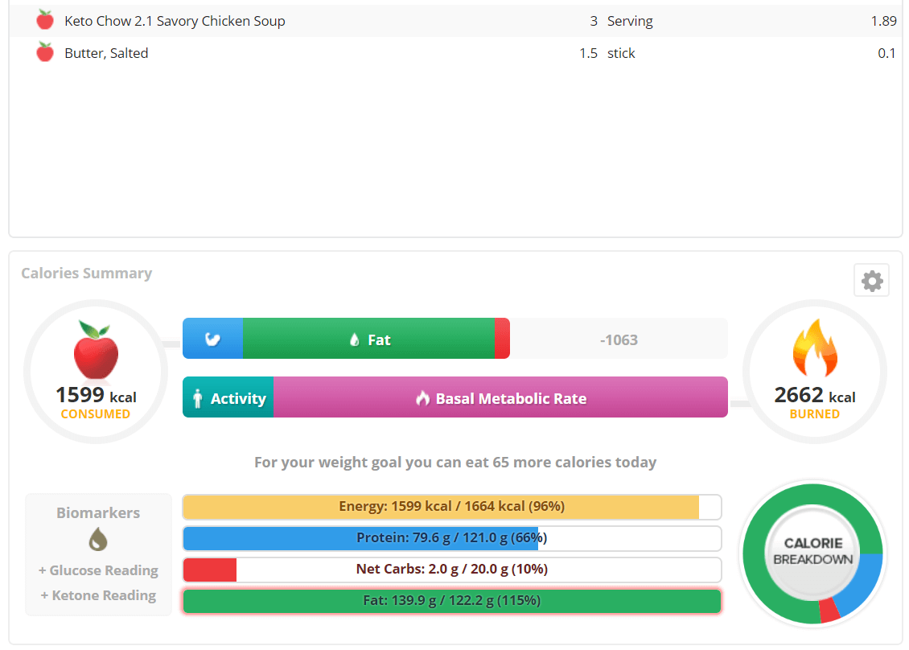This screenshot has height=650, width=909.
Task: Add a ketone reading
Action: [98, 595]
